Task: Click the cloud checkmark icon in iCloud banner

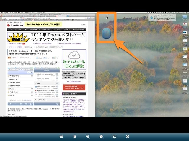Action: tap(74, 55)
